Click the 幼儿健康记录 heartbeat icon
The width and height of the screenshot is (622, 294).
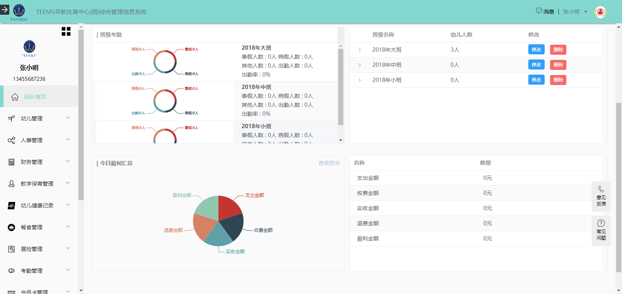click(x=12, y=205)
